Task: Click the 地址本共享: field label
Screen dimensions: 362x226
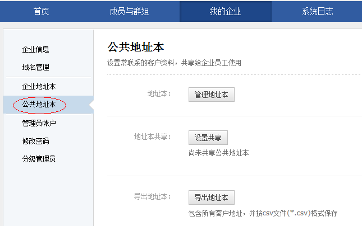Action: click(152, 136)
